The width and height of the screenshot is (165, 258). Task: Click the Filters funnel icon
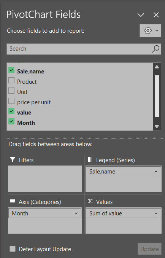coord(13,159)
